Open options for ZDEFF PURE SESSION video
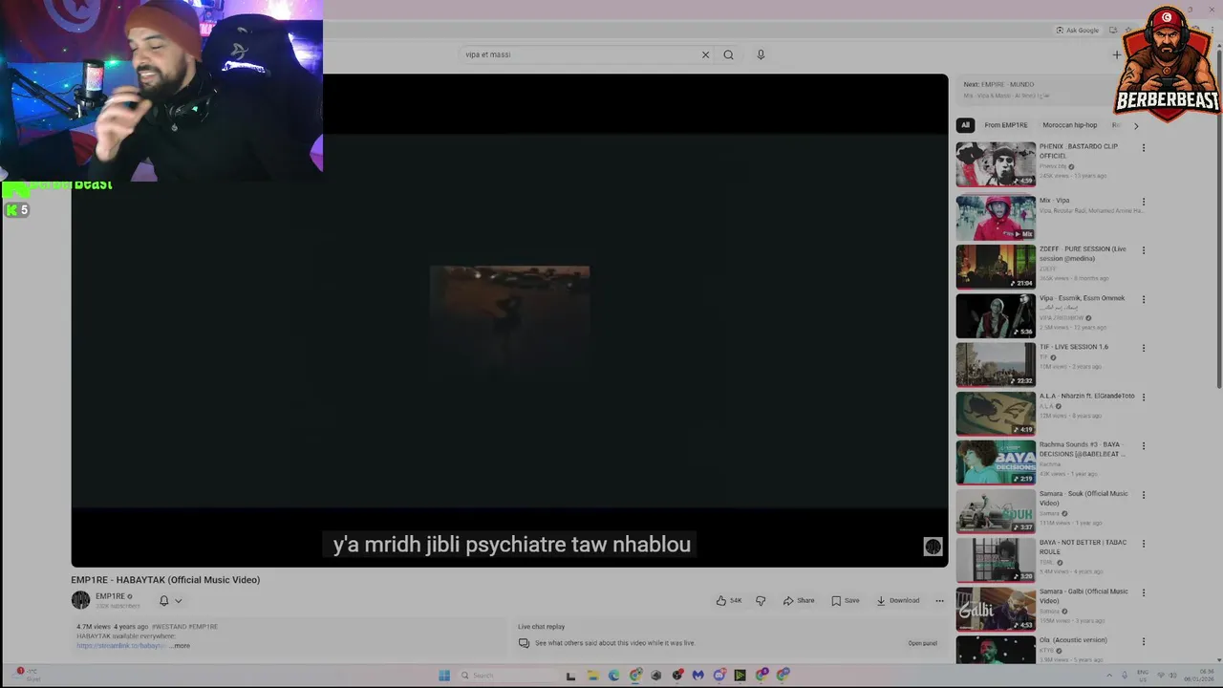 1143,250
